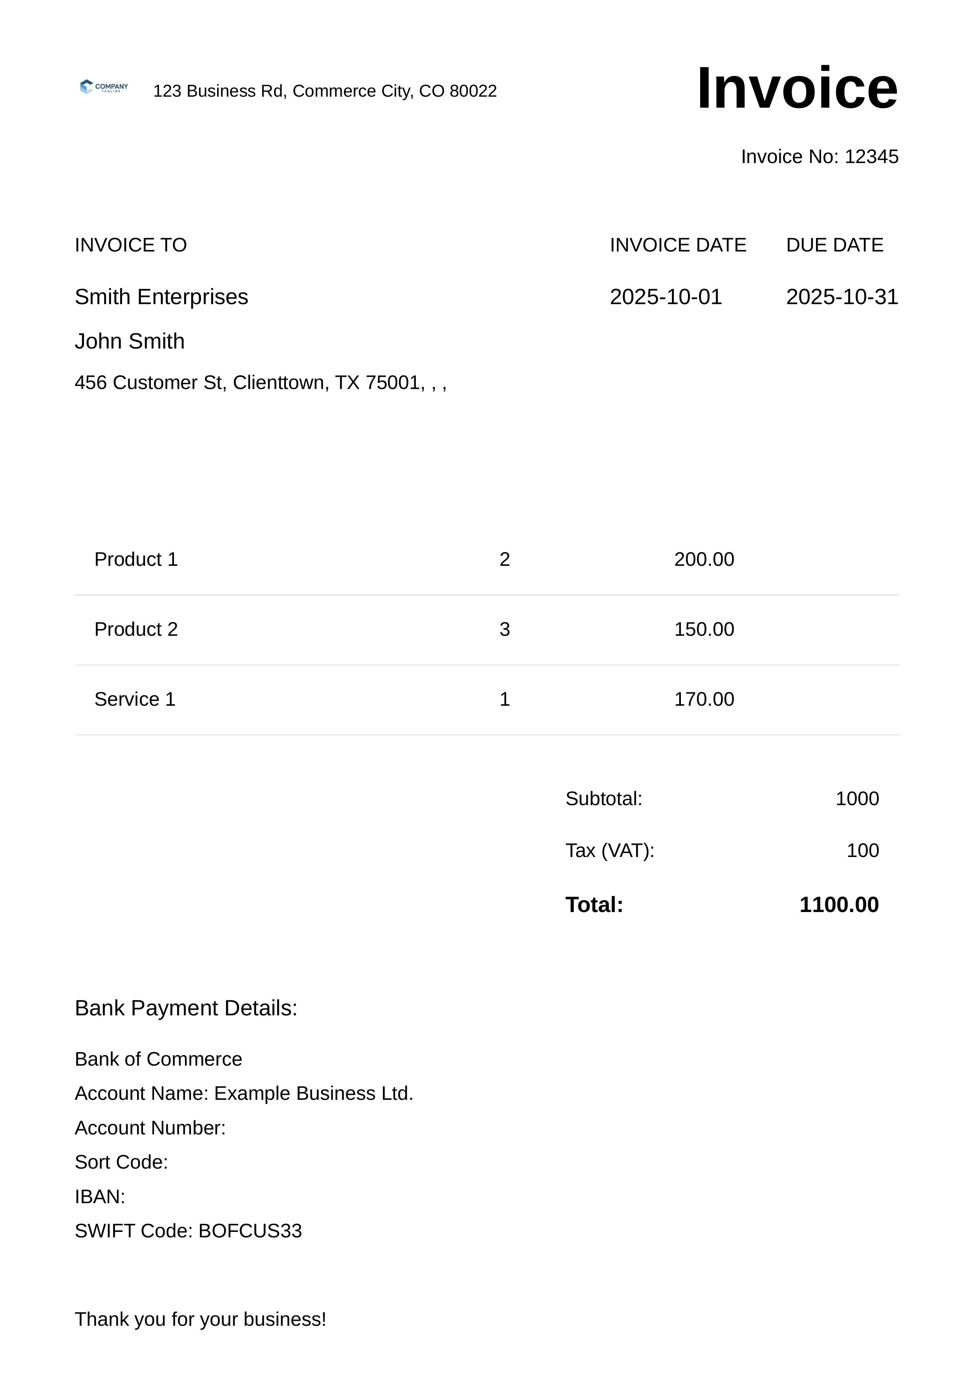The height and width of the screenshot is (1380, 975).
Task: Click the bold Total amount 1100.00
Action: 839,905
